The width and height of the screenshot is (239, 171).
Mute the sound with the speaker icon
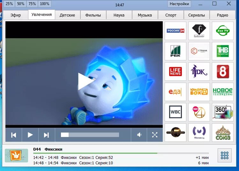coord(139,135)
